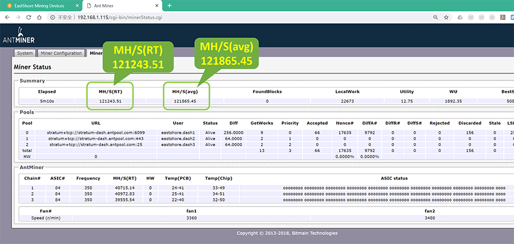The height and width of the screenshot is (244, 514).
Task: Click chain 1 PCB temperature 24-41
Action: click(x=178, y=188)
